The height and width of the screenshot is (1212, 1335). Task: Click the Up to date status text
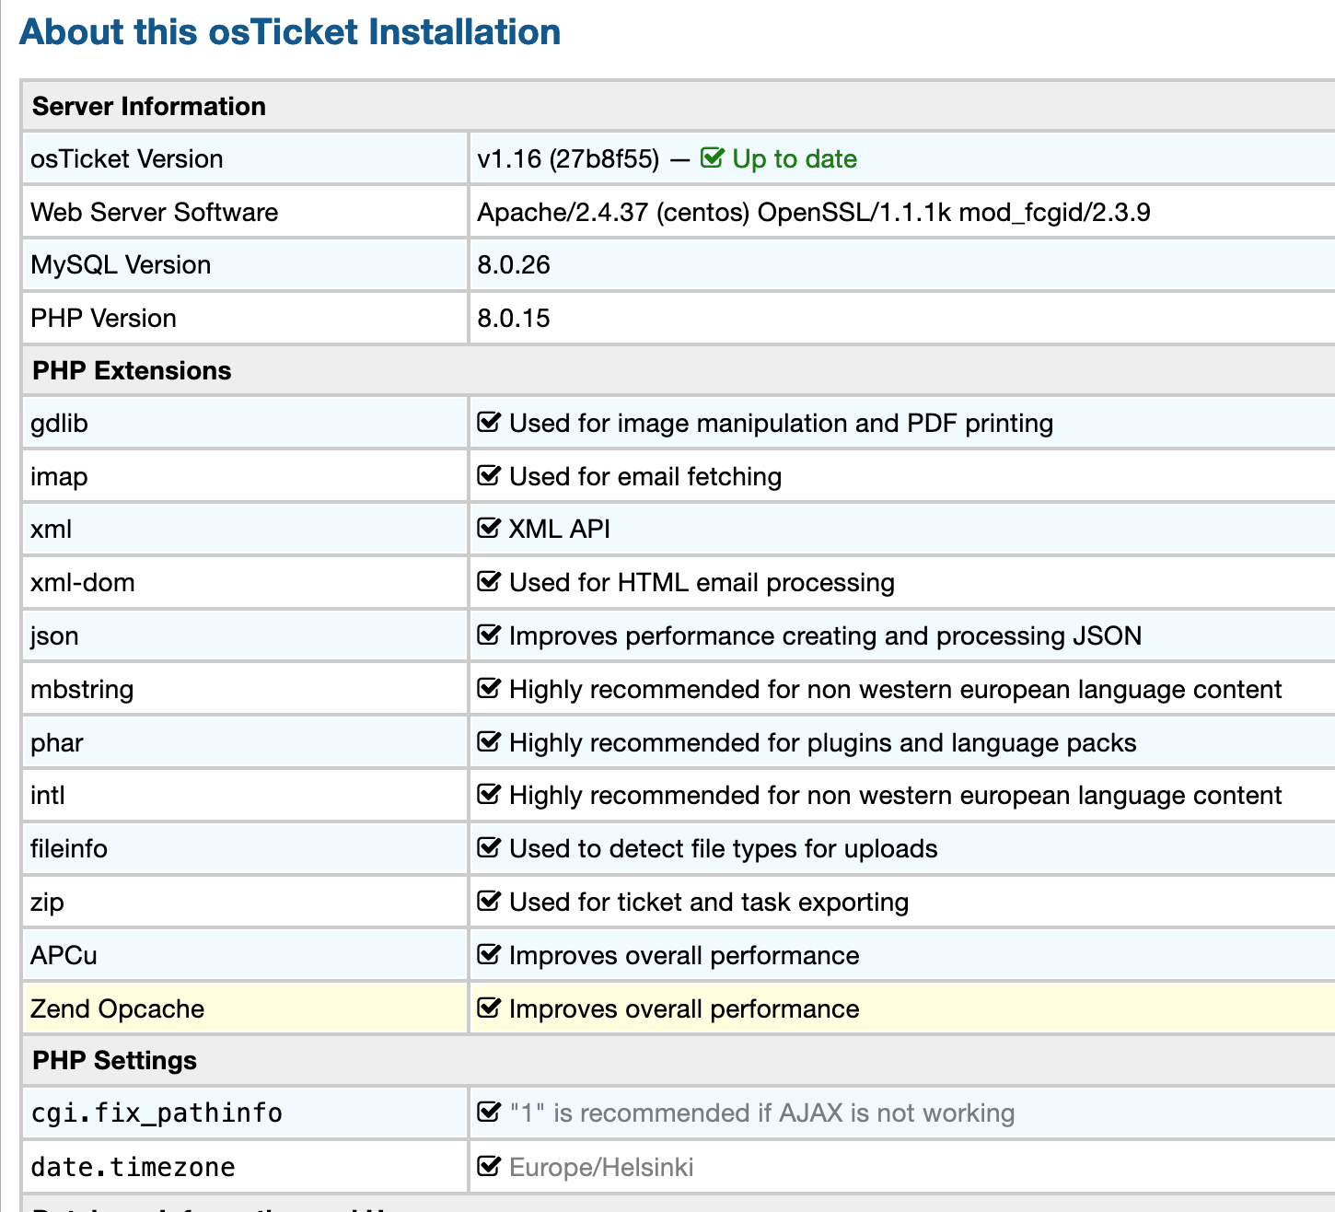[795, 158]
